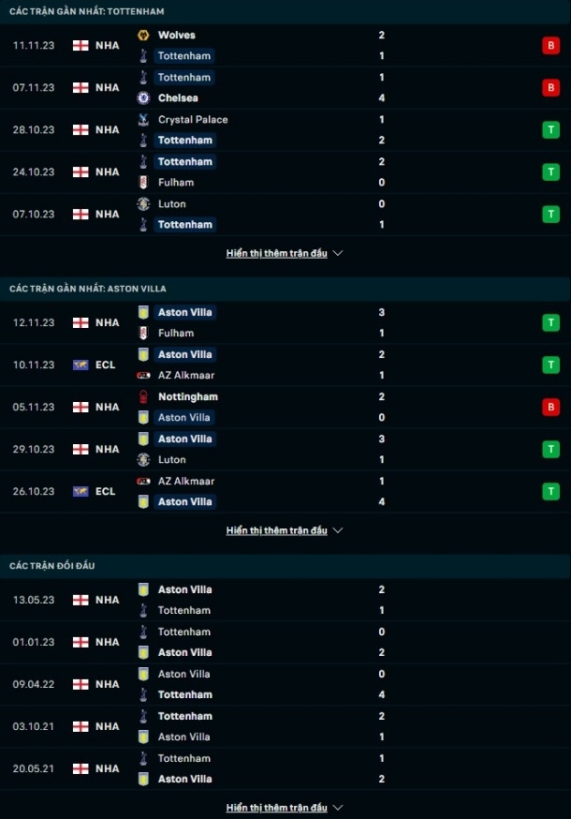Viewport: 571px width, 819px height.
Task: Open AZ Alkmaar vs Aston Villa 26.10.23 match
Action: (x=285, y=492)
